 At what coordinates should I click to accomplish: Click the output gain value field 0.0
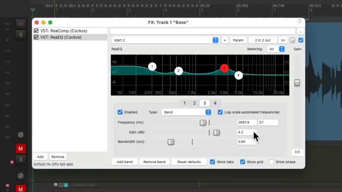pyautogui.click(x=297, y=152)
